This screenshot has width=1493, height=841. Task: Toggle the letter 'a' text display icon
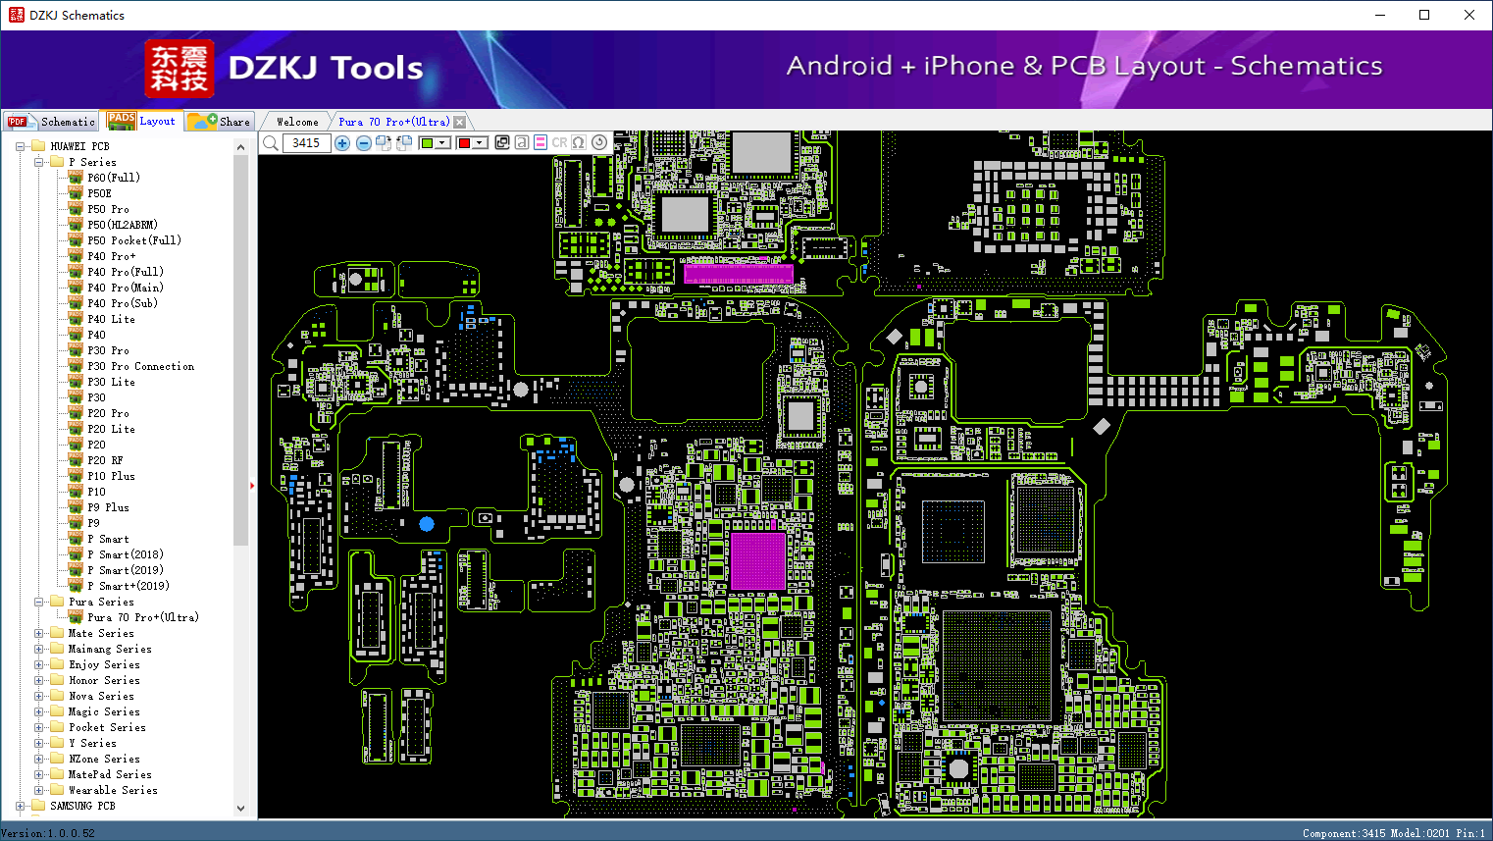[x=522, y=143]
